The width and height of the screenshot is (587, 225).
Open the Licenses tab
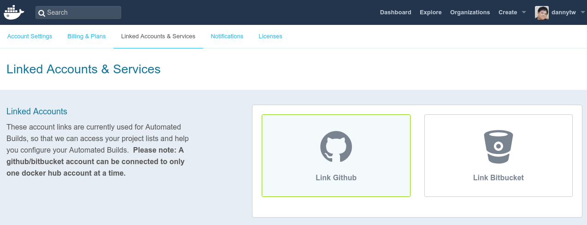click(270, 36)
